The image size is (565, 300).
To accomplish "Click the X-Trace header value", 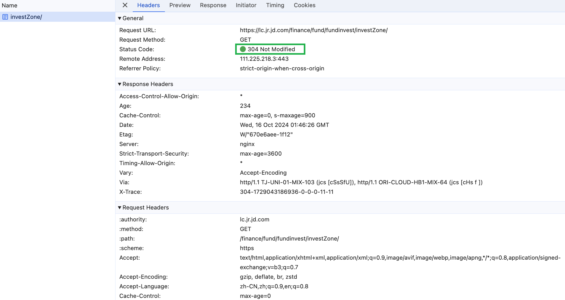I will point(286,192).
